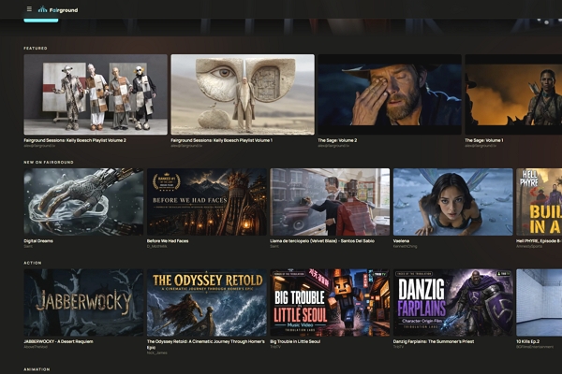The image size is (562, 374).
Task: Open The Odyssey Retold thumbnail
Action: click(207, 302)
